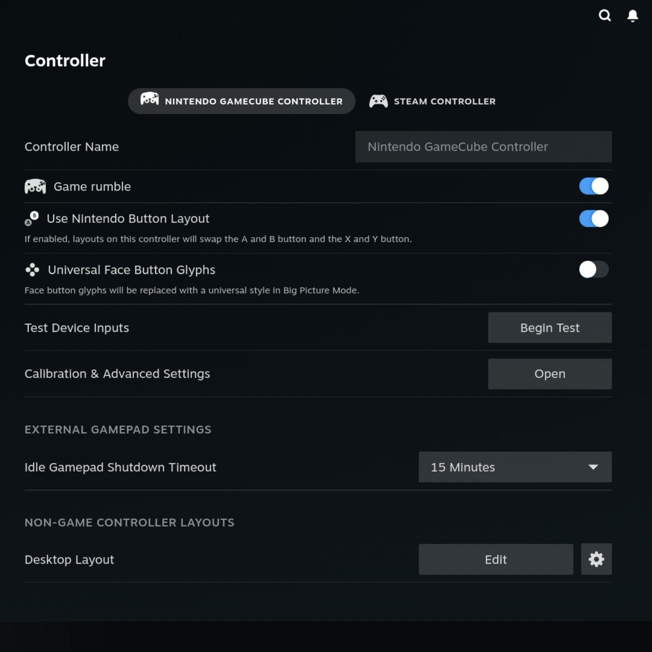Image resolution: width=652 pixels, height=652 pixels.
Task: Click the gamepad icon beside Game rumble
Action: click(x=35, y=187)
